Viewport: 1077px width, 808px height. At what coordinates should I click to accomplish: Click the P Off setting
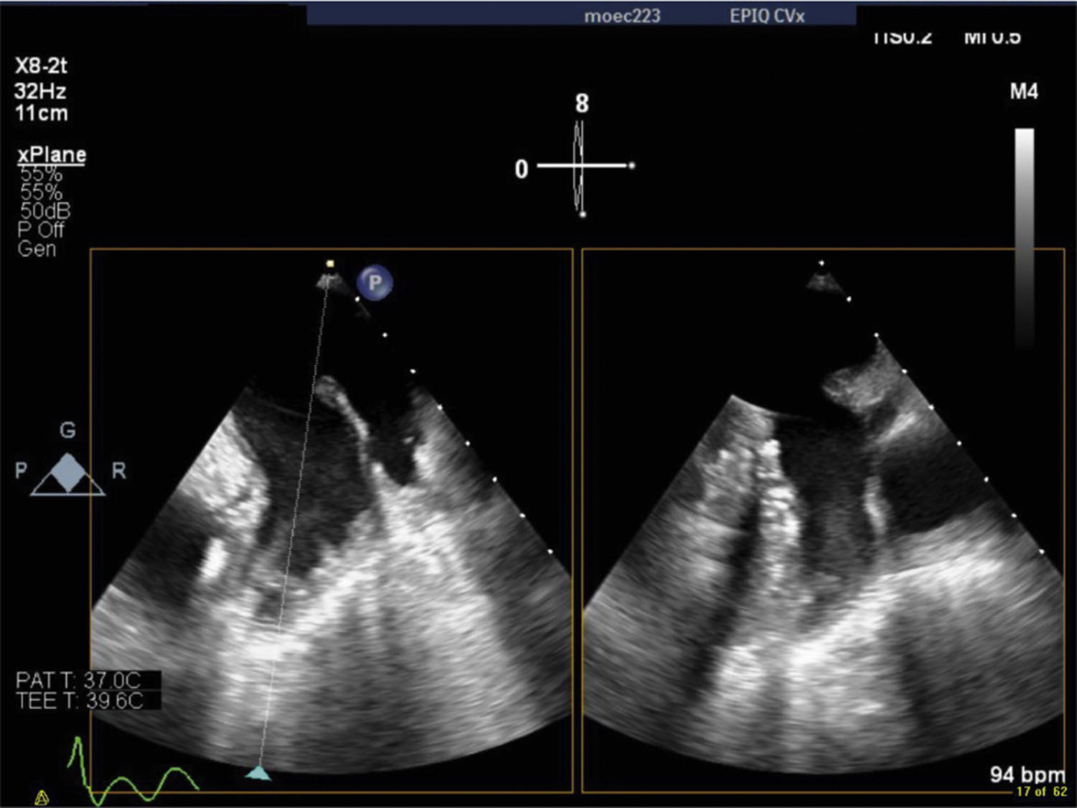pyautogui.click(x=41, y=231)
